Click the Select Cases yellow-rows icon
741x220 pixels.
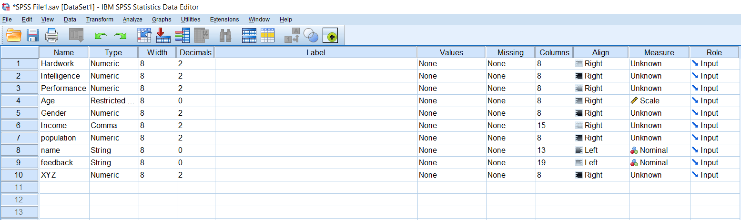(267, 35)
